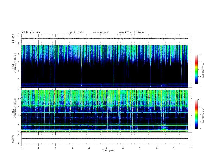215x166 pixels.
Task: Click the "-3" label on ch.1 colorbar
Action: 200,55
